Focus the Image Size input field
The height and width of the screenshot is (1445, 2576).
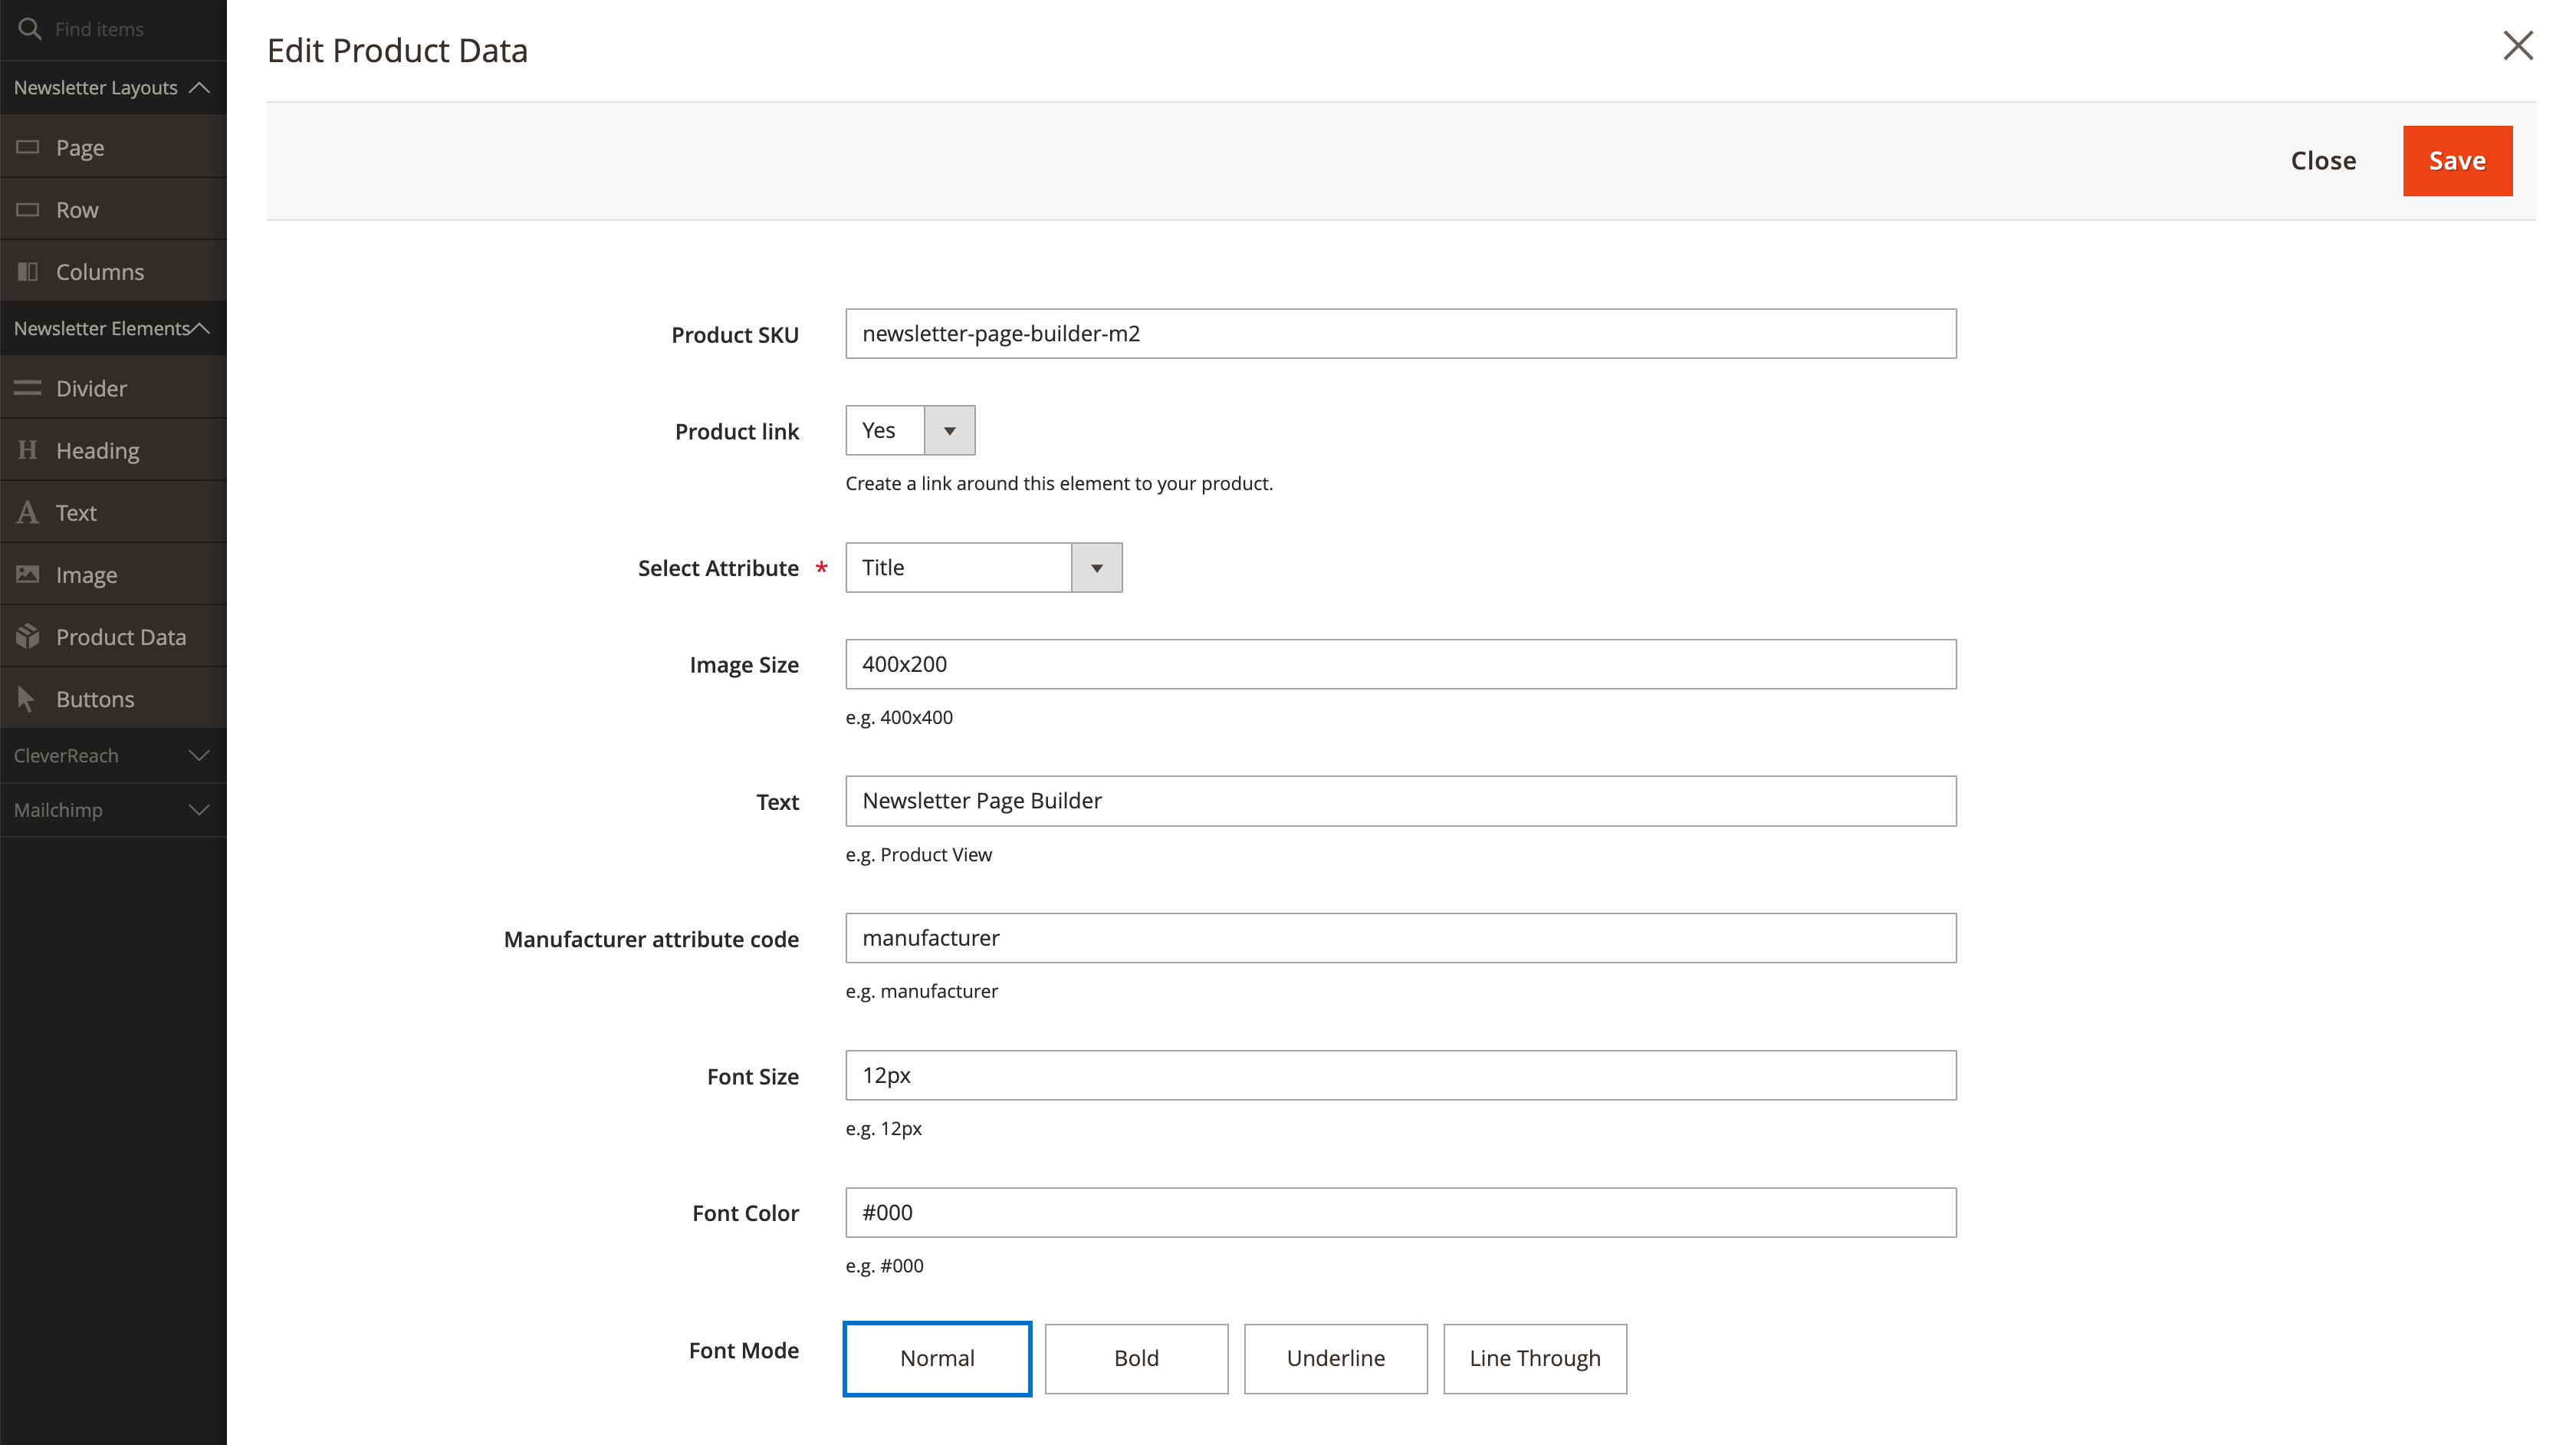coord(1400,663)
